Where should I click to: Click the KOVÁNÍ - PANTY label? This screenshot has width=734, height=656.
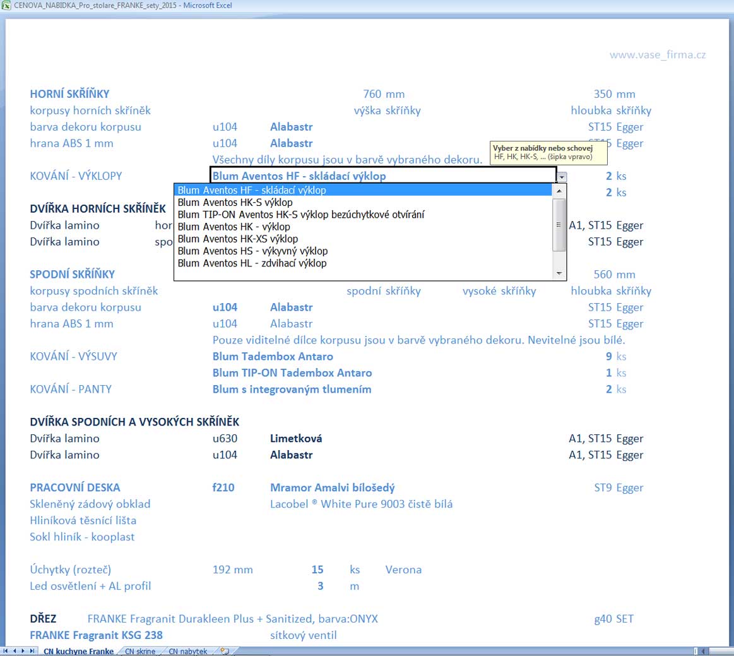(71, 389)
